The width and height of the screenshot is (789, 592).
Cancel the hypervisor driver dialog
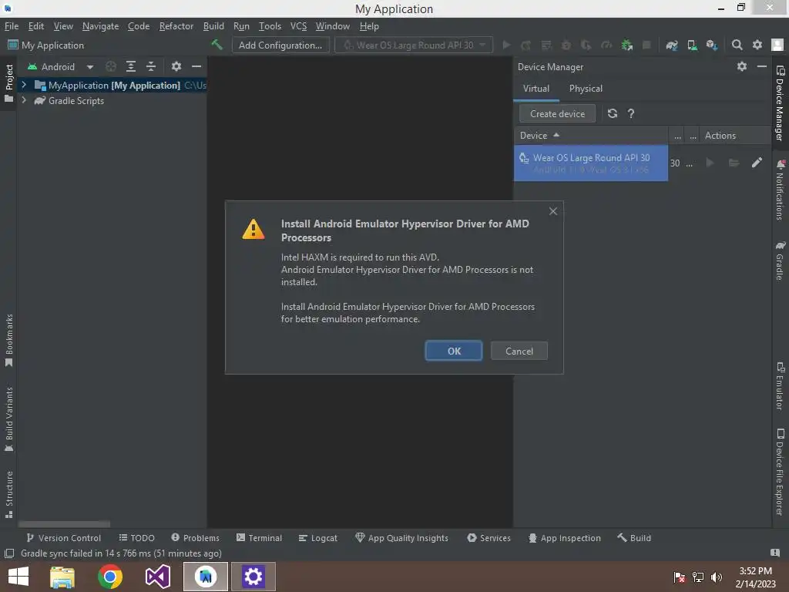click(x=519, y=351)
